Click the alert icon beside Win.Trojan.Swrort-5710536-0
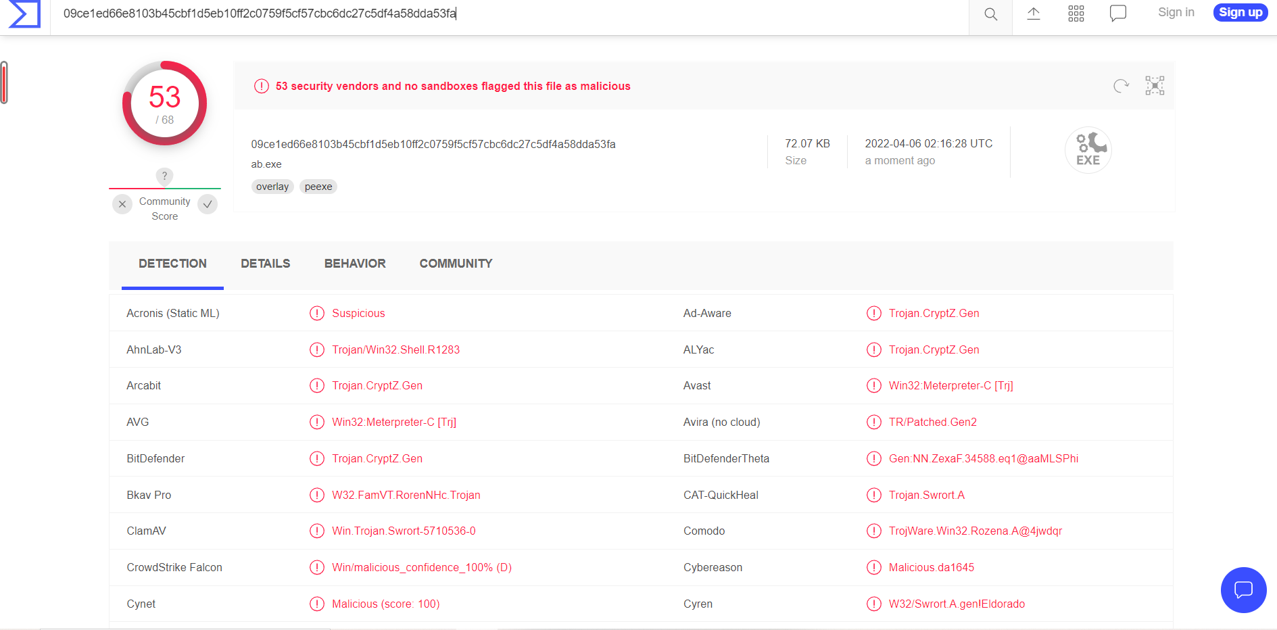 pyautogui.click(x=317, y=531)
